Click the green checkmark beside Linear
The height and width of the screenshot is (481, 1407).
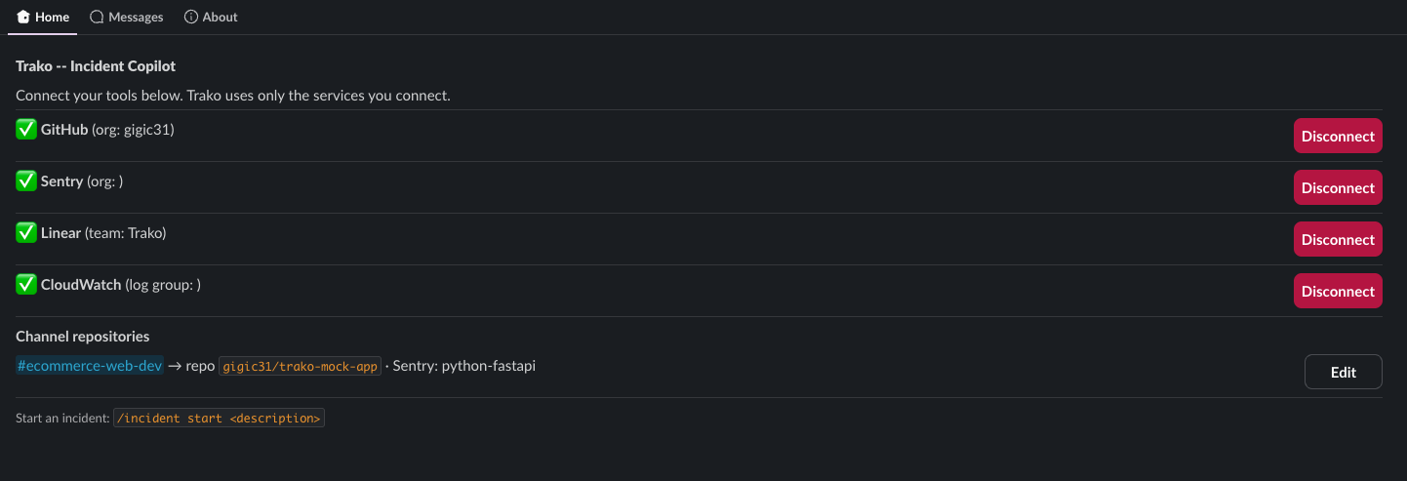click(x=26, y=232)
